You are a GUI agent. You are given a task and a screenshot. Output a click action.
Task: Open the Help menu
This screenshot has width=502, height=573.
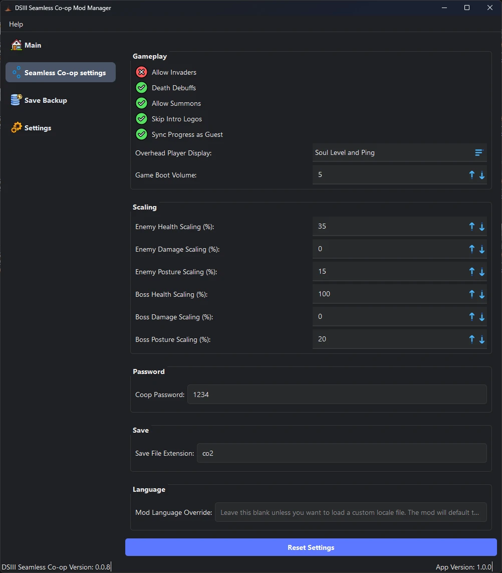click(16, 24)
